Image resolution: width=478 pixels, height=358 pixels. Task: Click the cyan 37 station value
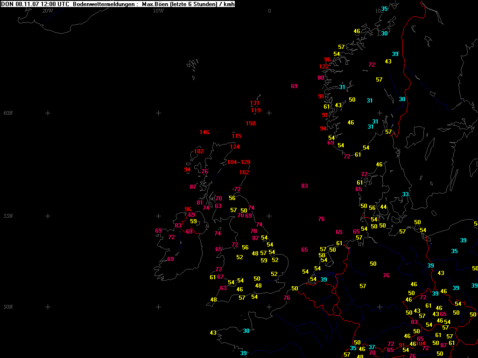coord(372,347)
